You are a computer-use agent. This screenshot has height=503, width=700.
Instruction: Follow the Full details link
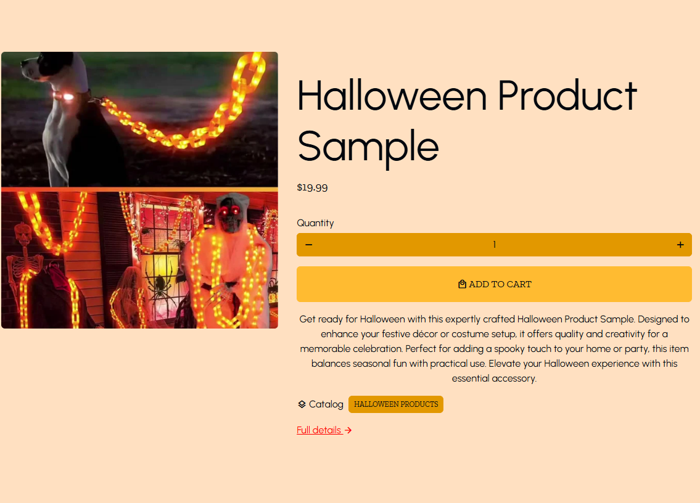tap(319, 430)
